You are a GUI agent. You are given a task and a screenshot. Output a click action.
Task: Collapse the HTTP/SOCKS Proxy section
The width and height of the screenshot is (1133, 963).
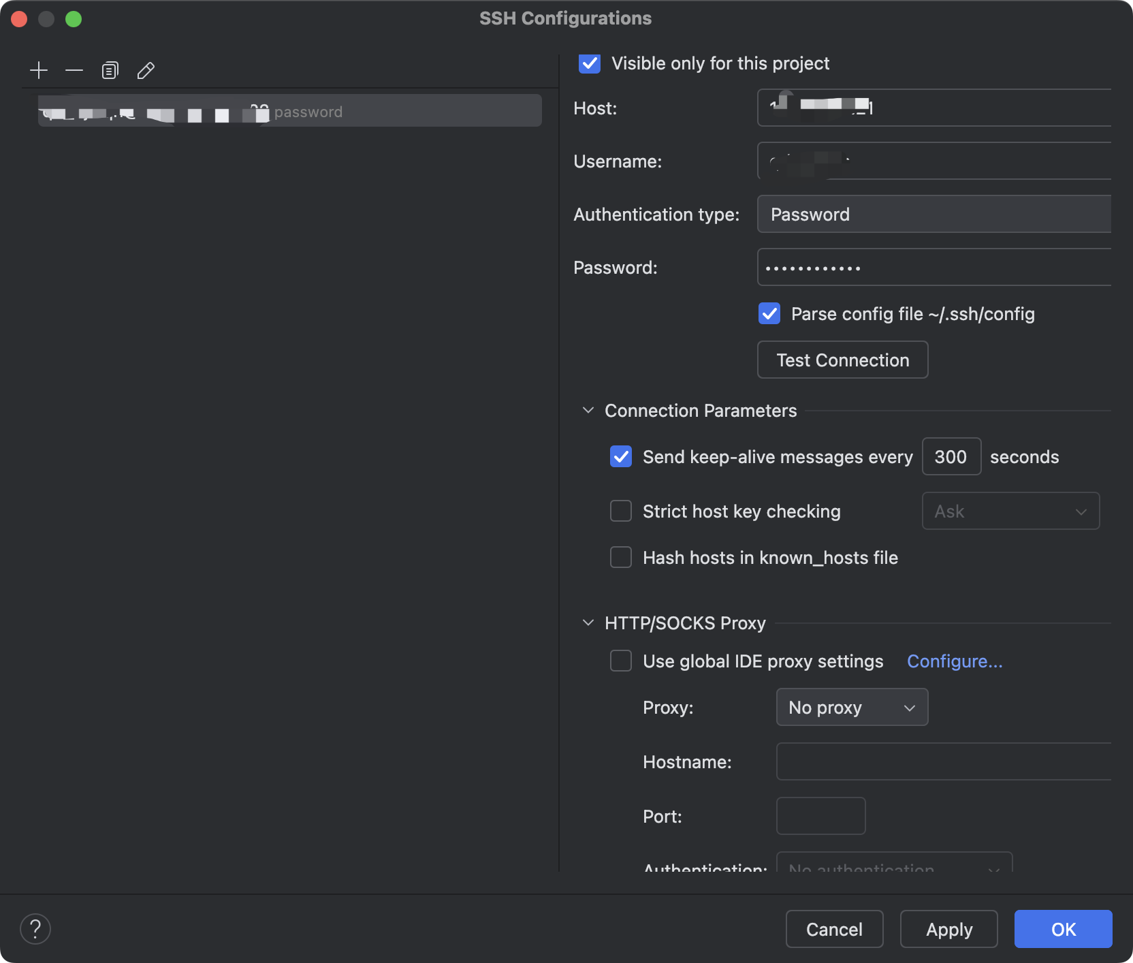588,623
